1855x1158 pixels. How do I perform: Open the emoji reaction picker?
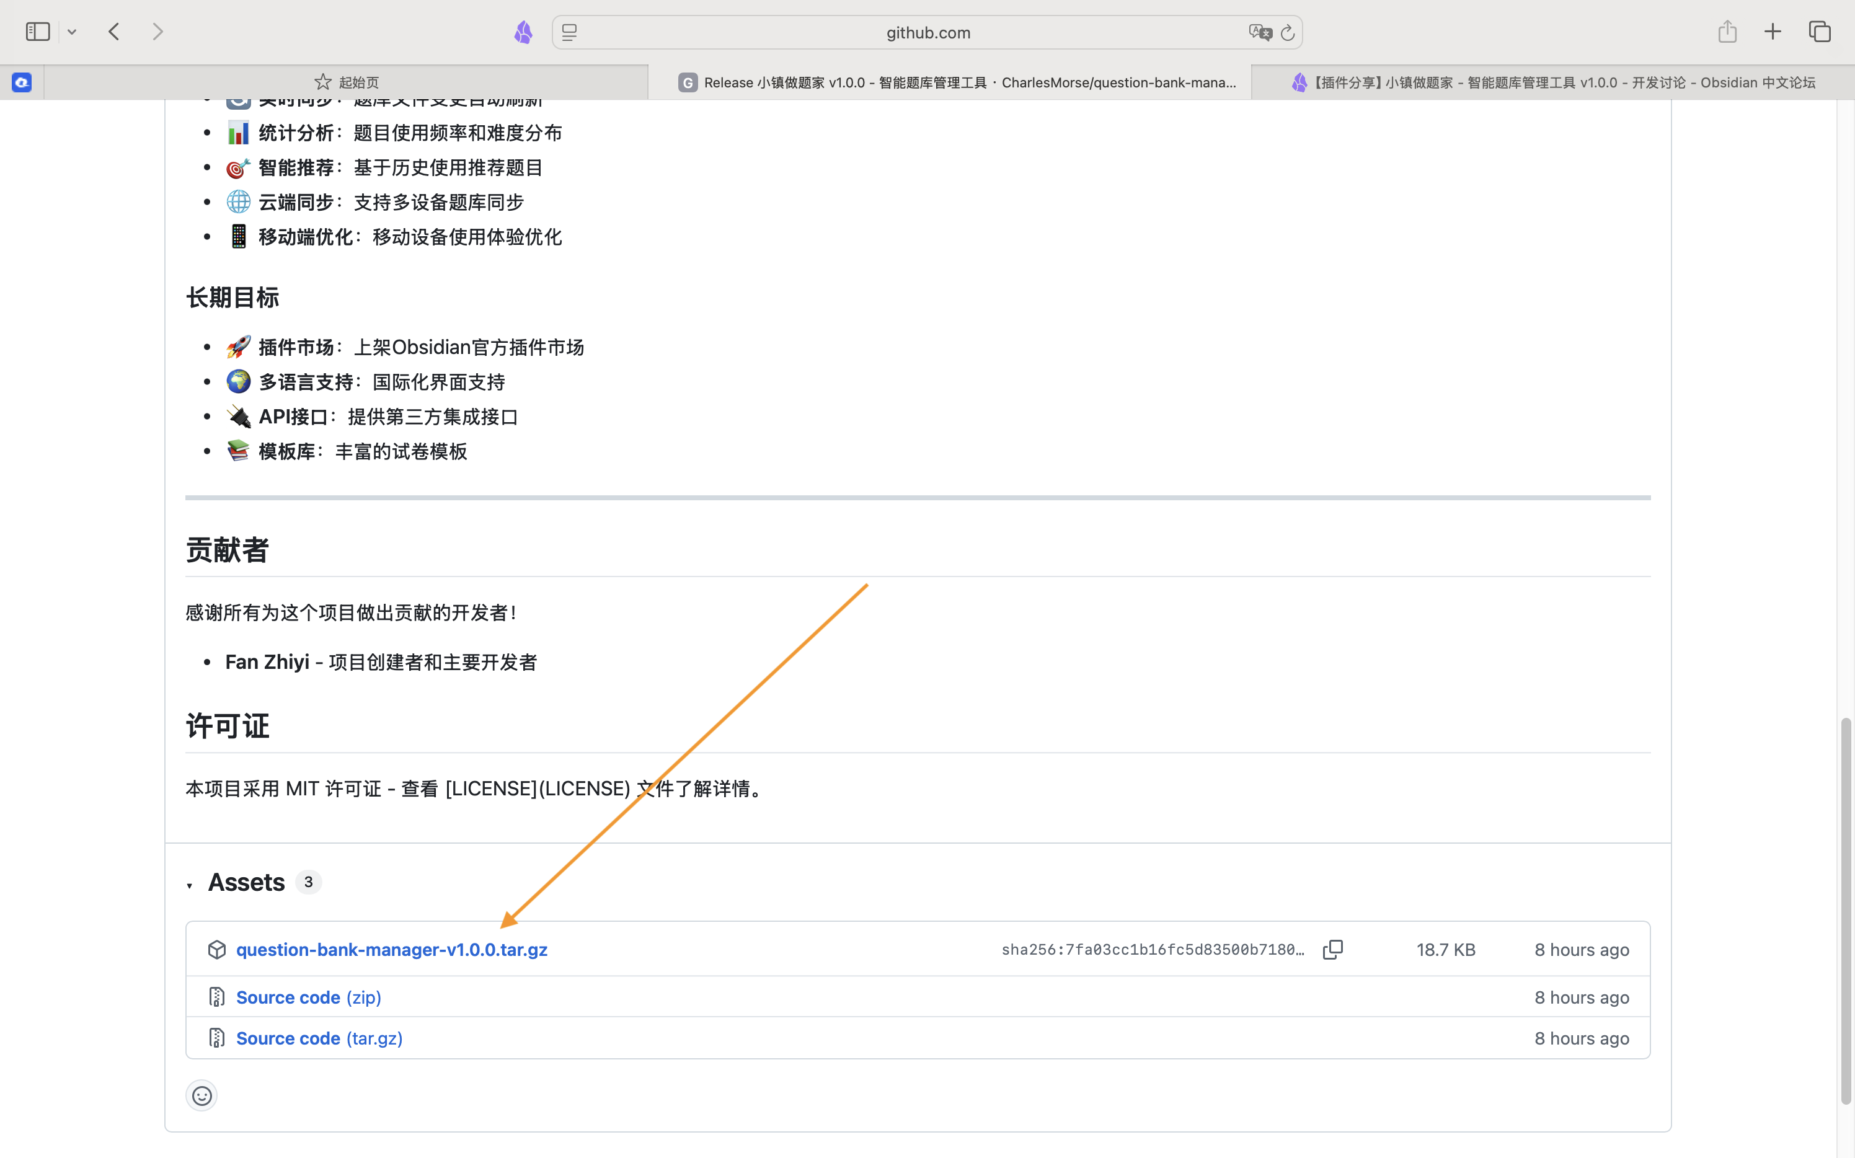tap(201, 1096)
